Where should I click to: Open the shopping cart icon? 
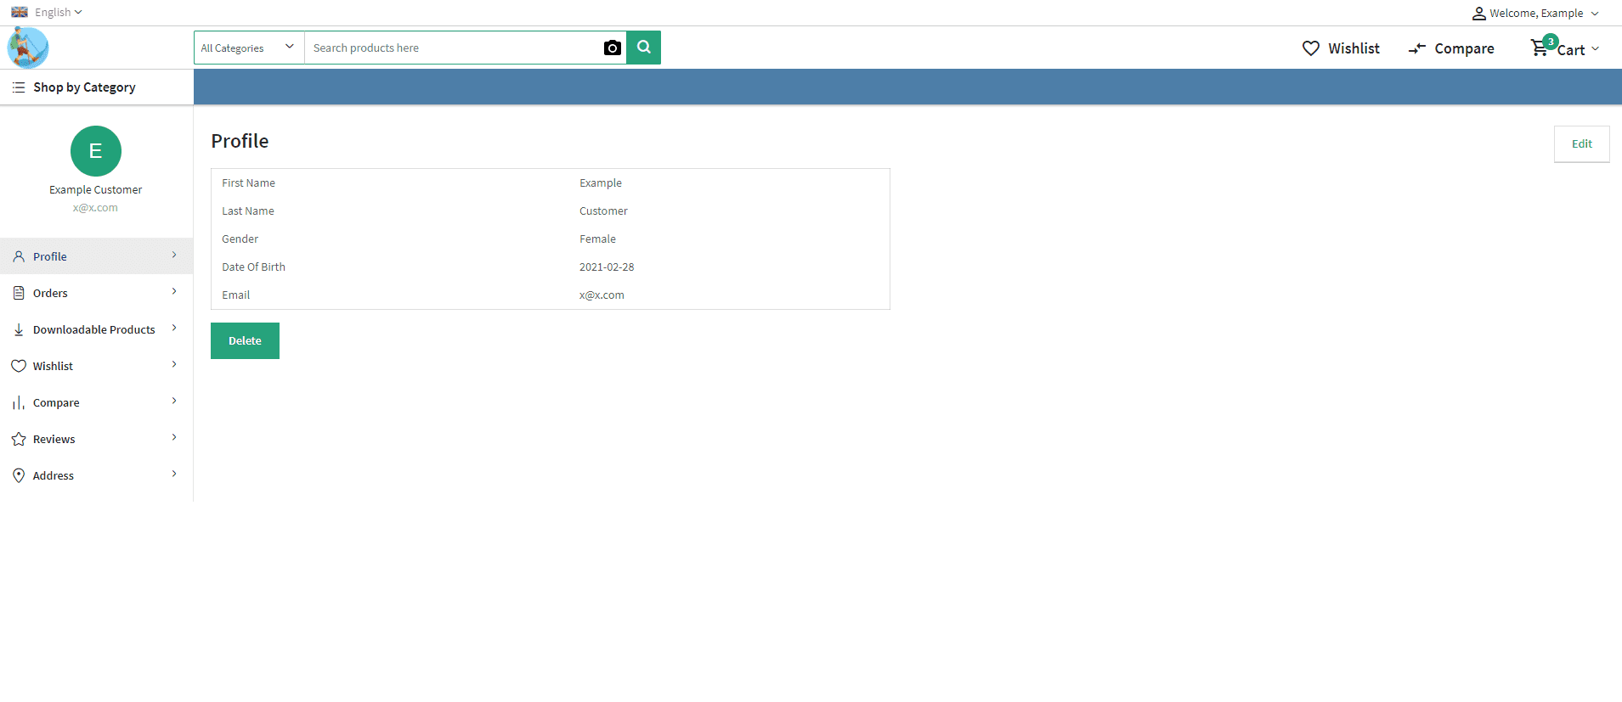point(1539,48)
